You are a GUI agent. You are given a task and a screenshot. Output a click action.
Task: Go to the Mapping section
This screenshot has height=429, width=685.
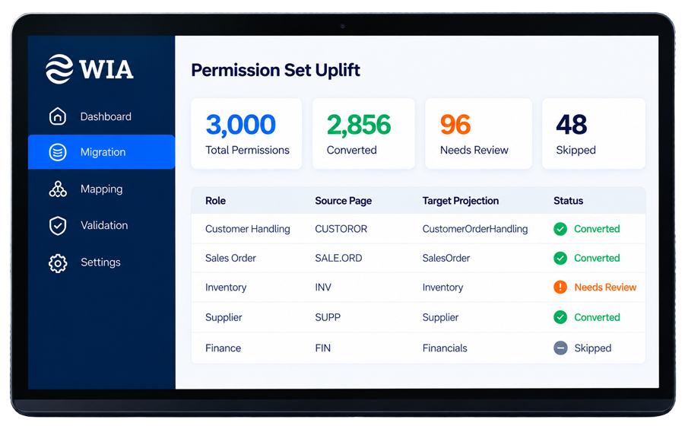(x=101, y=189)
